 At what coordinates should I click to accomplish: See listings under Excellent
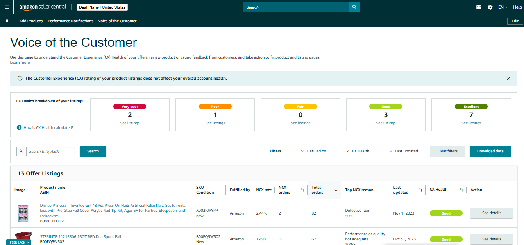tap(471, 123)
